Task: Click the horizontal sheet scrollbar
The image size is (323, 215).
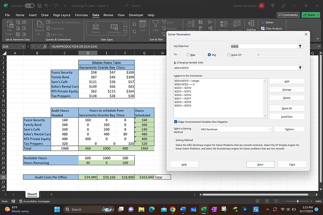Action: [256, 194]
